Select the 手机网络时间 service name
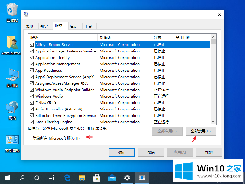Viewport: 245px width, 184px height. [x=46, y=103]
